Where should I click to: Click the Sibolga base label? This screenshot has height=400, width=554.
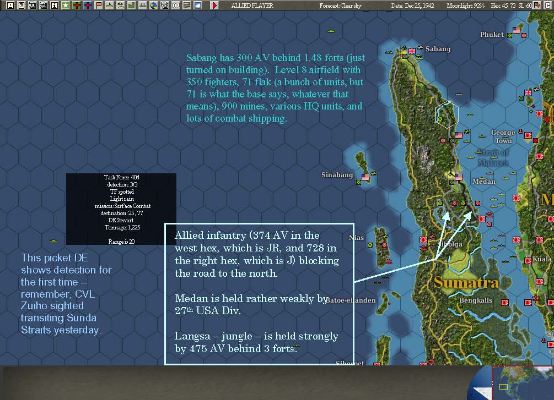[x=449, y=244]
